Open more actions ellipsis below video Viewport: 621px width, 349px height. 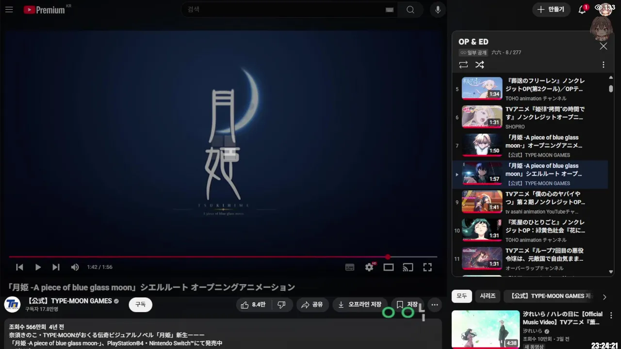point(435,305)
